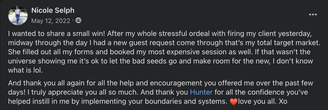Open the mentioned Hunter profile link
Image resolution: width=328 pixels, height=110 pixels.
[201, 92]
